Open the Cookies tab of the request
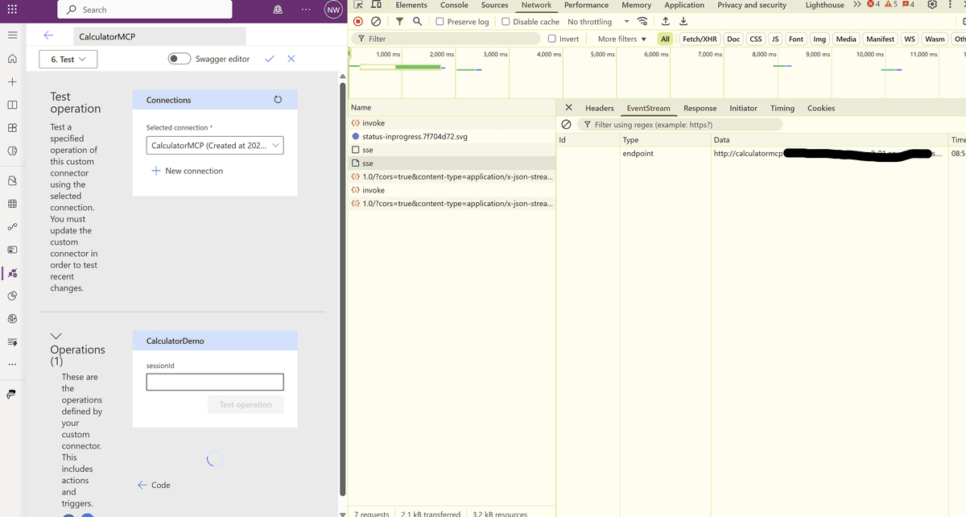The height and width of the screenshot is (517, 966). [821, 108]
